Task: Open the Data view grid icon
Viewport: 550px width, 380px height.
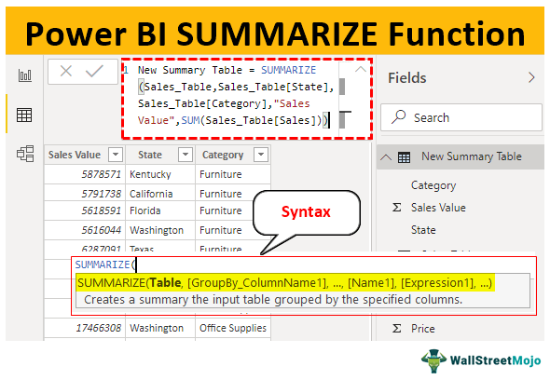Action: (x=24, y=115)
